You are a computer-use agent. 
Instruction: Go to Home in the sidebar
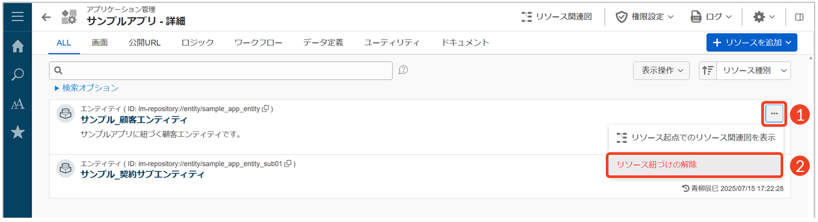18,47
